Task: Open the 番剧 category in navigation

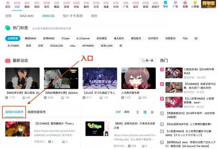Action: [x=27, y=5]
